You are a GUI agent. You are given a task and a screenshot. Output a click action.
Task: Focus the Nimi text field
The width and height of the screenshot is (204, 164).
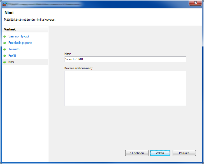point(125,59)
